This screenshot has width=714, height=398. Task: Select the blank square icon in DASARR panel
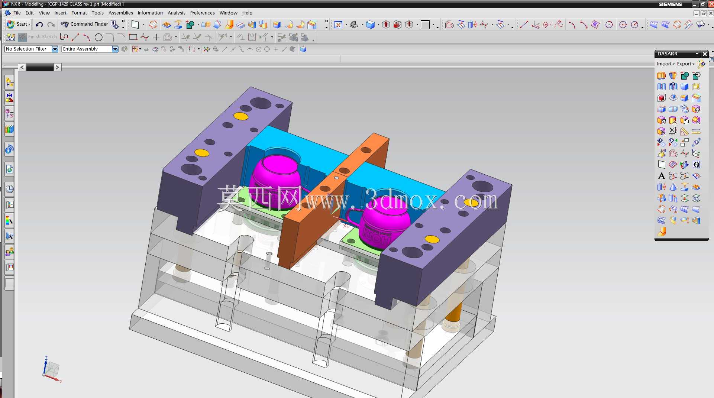661,165
